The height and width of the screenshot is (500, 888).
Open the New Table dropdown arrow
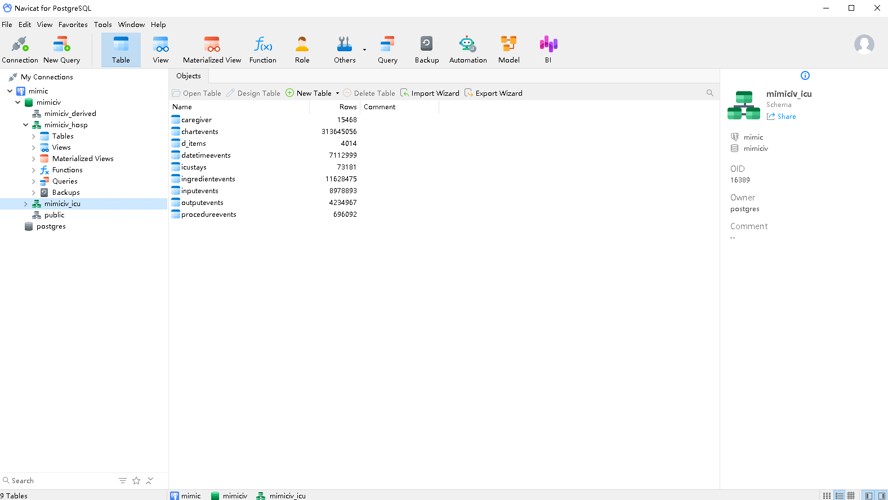pyautogui.click(x=337, y=93)
